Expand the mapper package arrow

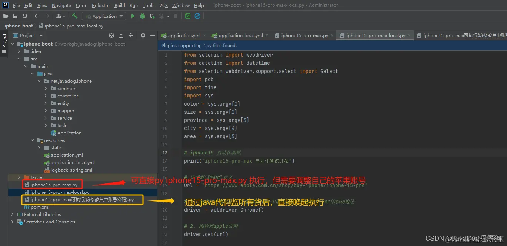[x=46, y=111]
